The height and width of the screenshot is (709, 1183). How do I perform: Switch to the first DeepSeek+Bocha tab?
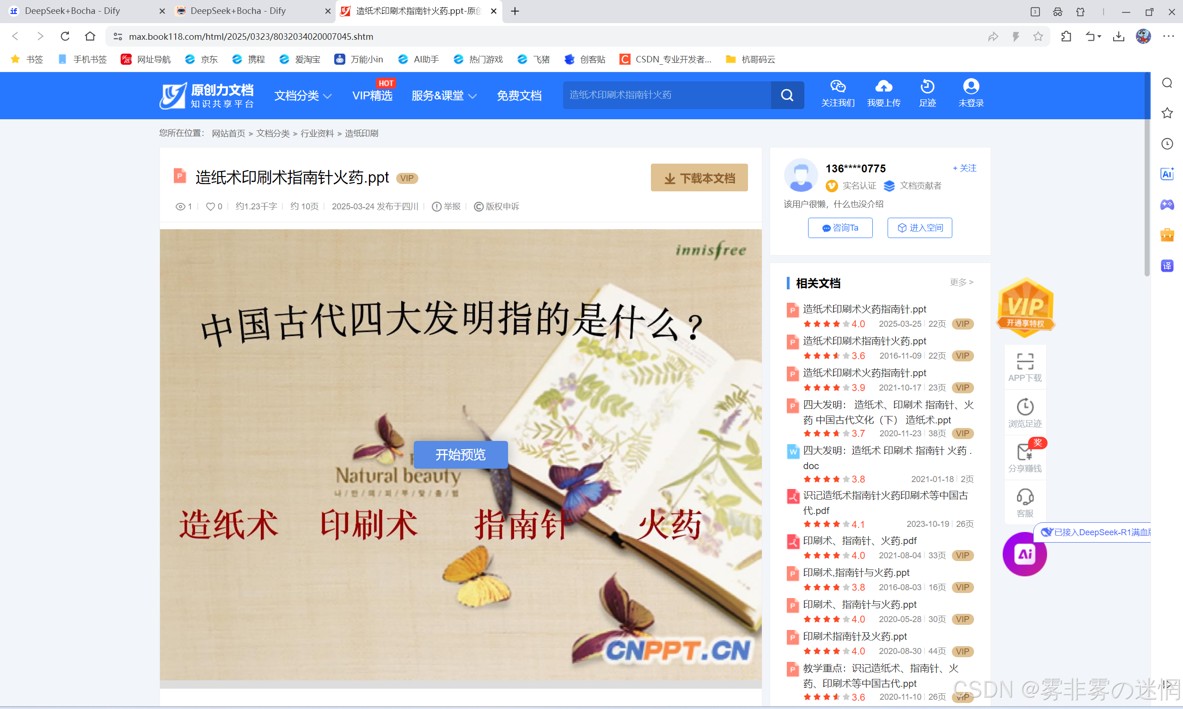72,11
